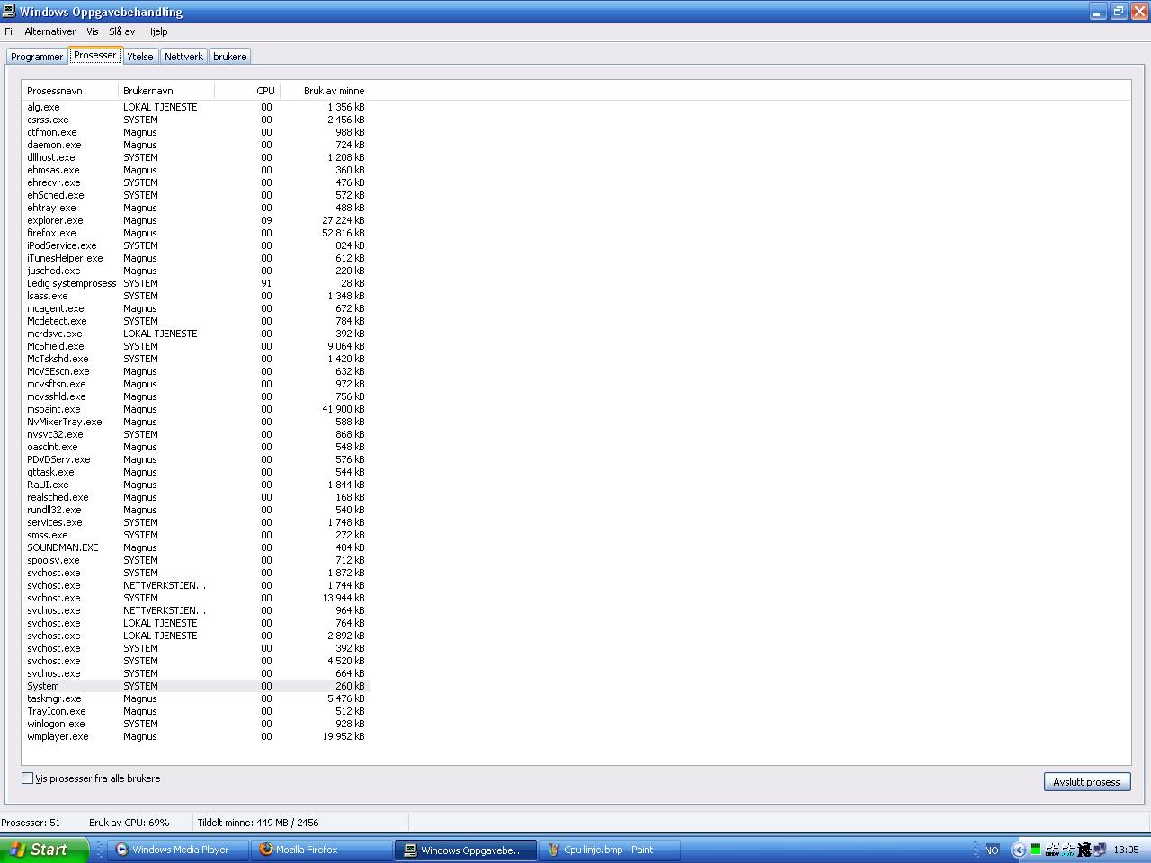Viewport: 1151px width, 863px height.
Task: Switch to the Nettverk tab
Action: point(183,57)
